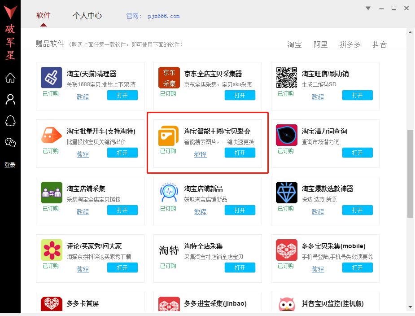The height and width of the screenshot is (316, 415).
Task: Switch to the 个人中心 tab
Action: tap(87, 16)
